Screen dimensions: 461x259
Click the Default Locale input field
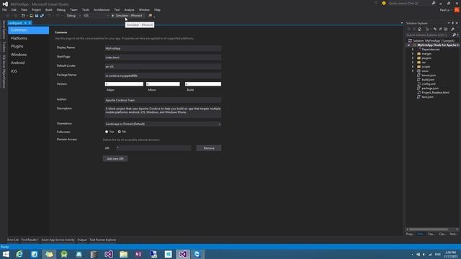(163, 66)
